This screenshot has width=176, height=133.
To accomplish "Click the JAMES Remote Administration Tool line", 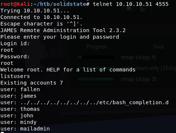I will pos(63,30).
